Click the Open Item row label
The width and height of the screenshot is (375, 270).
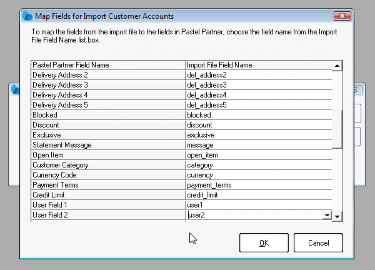pyautogui.click(x=108, y=155)
